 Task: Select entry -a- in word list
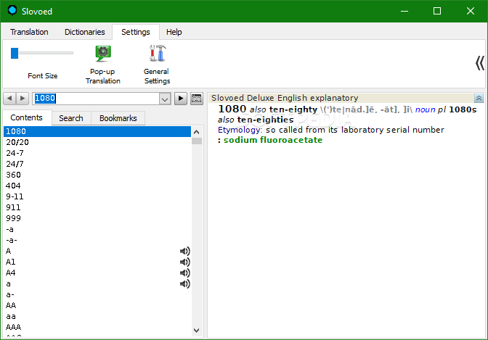(97, 240)
